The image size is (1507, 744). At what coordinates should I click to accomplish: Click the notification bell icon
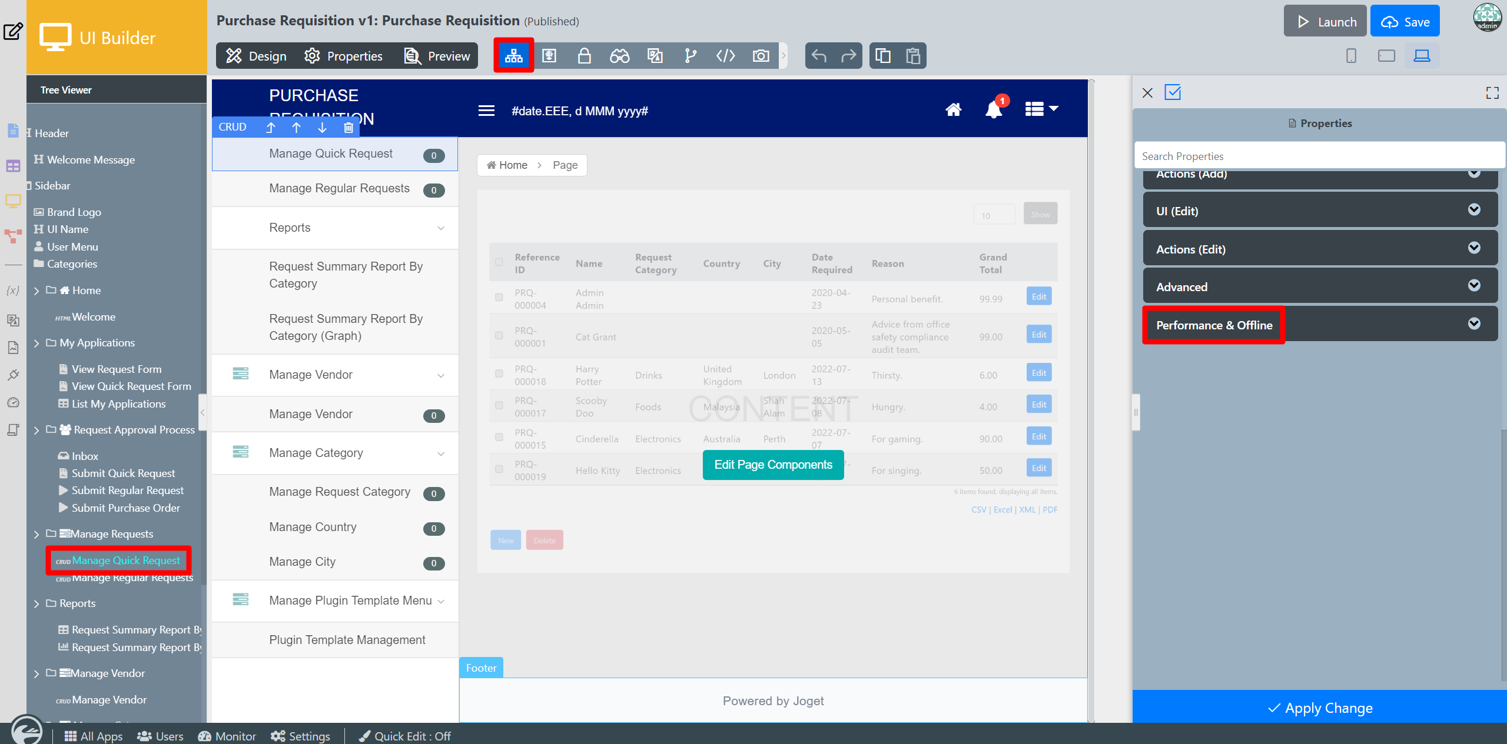pyautogui.click(x=994, y=110)
